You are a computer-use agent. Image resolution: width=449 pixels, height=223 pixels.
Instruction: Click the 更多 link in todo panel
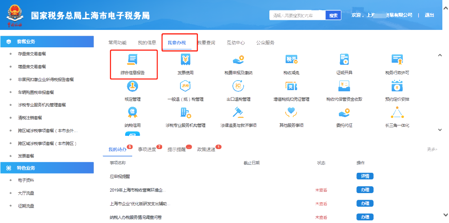[x=432, y=149]
